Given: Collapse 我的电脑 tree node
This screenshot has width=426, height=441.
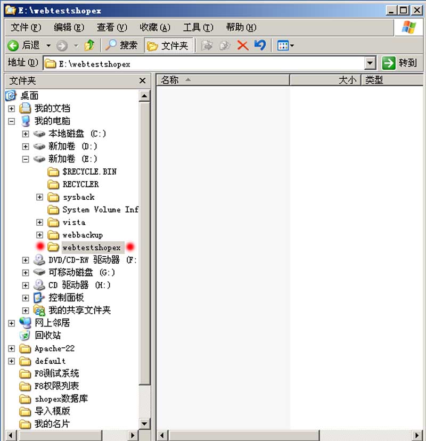Looking at the screenshot, I should pyautogui.click(x=12, y=121).
